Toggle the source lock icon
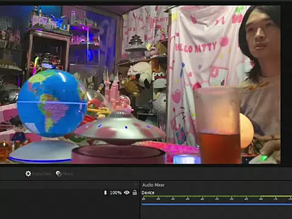The width and height of the screenshot is (292, 219). (134, 192)
